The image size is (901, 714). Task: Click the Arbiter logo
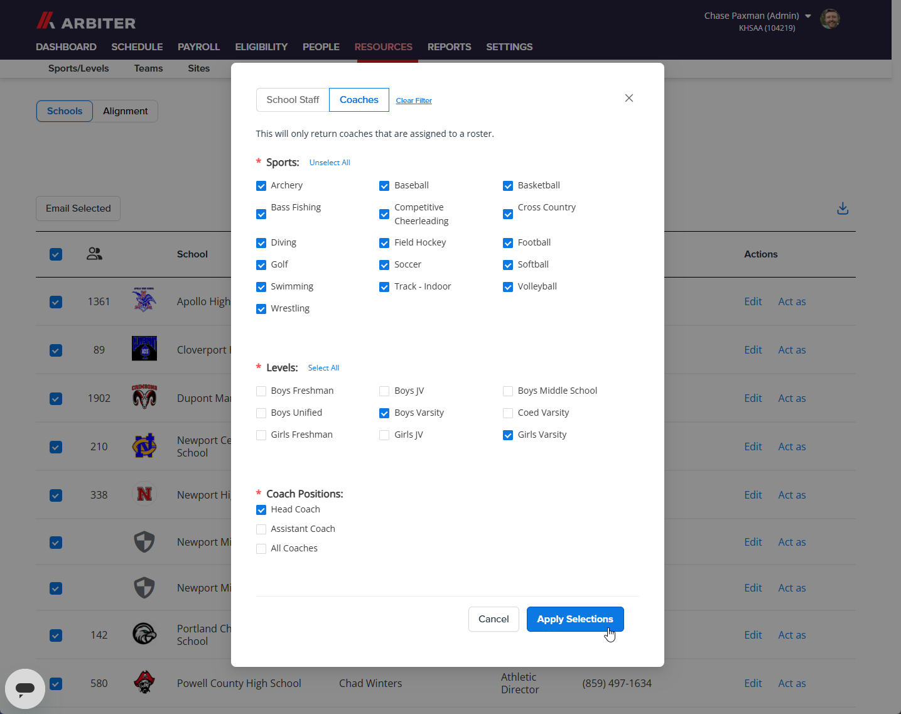[x=86, y=21]
